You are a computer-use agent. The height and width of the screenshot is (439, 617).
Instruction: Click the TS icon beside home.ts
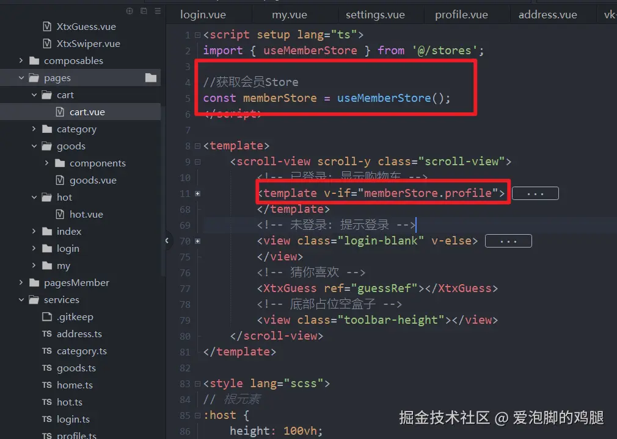pos(47,385)
